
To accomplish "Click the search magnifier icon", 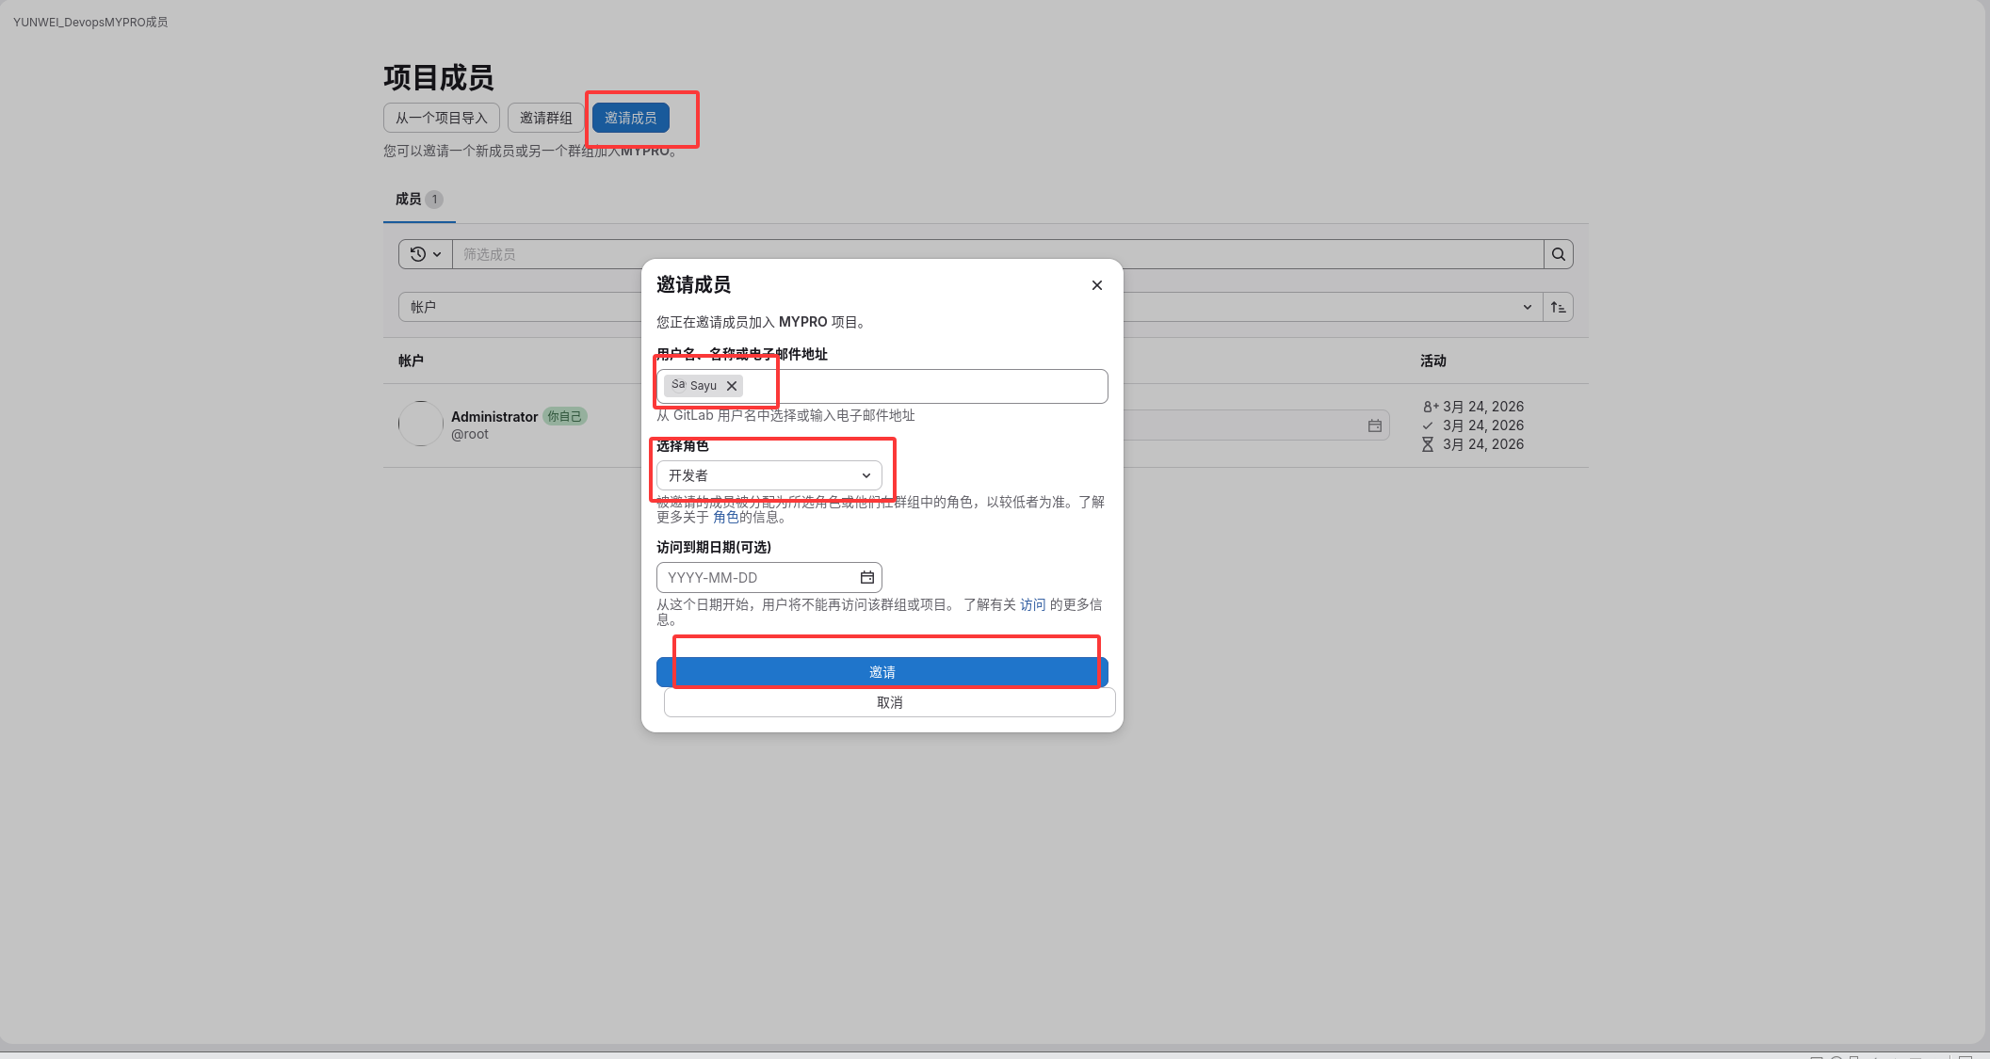I will coord(1558,254).
